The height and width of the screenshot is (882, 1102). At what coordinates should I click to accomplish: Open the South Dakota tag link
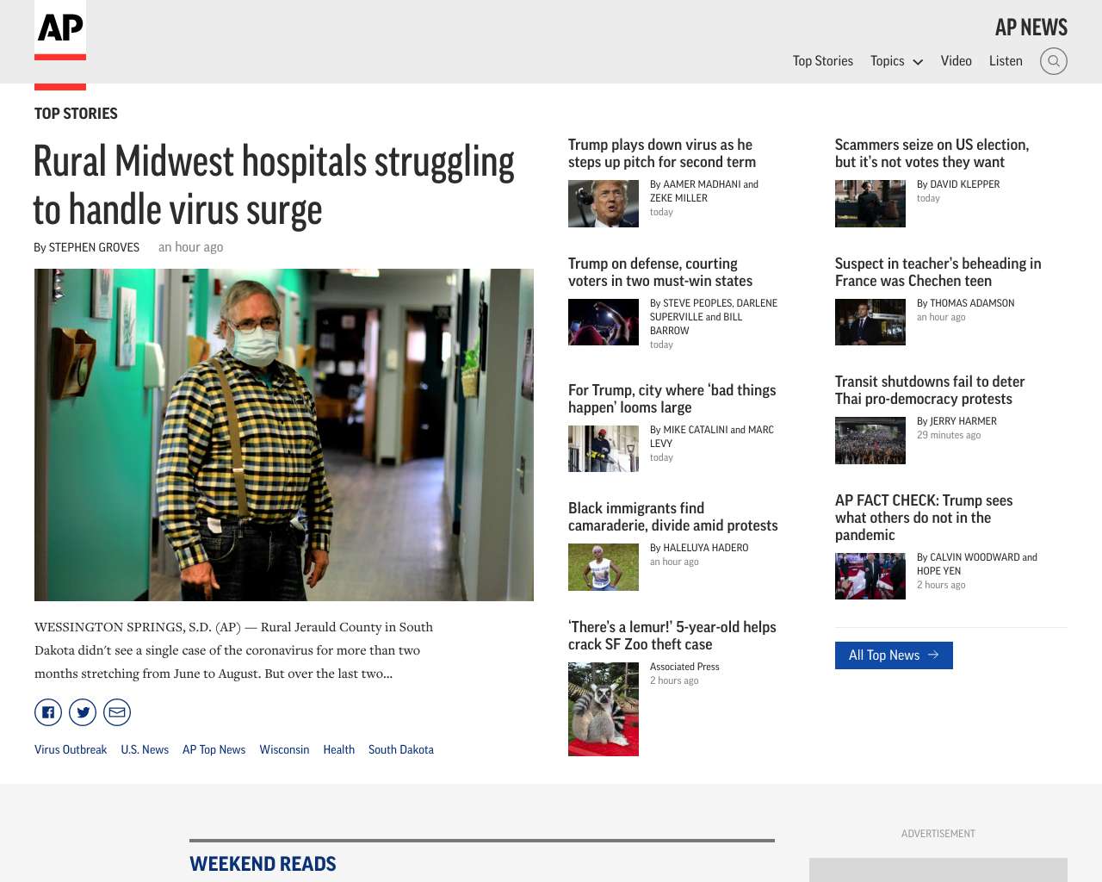pyautogui.click(x=401, y=749)
